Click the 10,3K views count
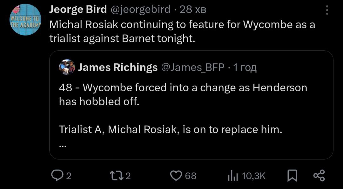Image resolution: width=343 pixels, height=189 pixels. [x=253, y=176]
